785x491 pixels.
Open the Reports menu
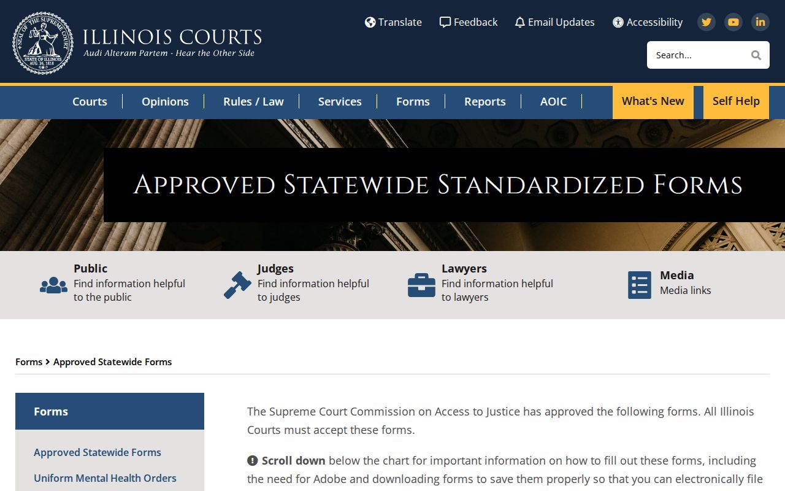pyautogui.click(x=484, y=102)
